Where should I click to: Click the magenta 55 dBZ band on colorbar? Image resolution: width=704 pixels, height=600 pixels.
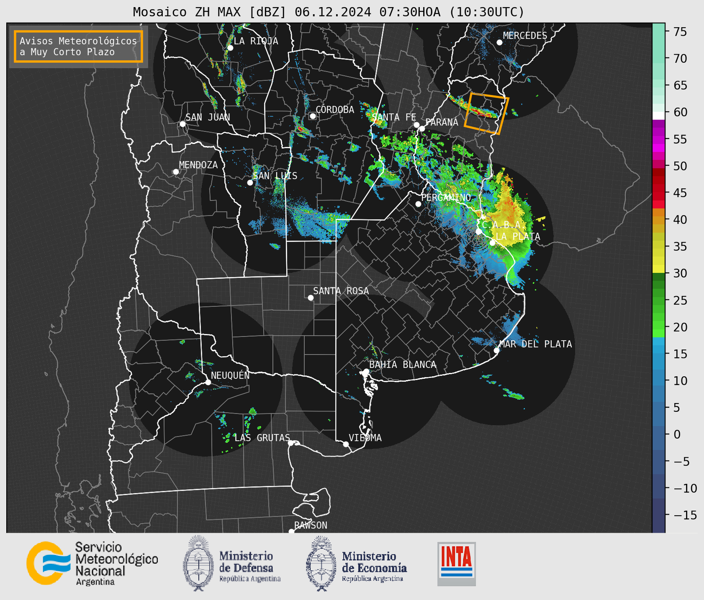tap(659, 139)
